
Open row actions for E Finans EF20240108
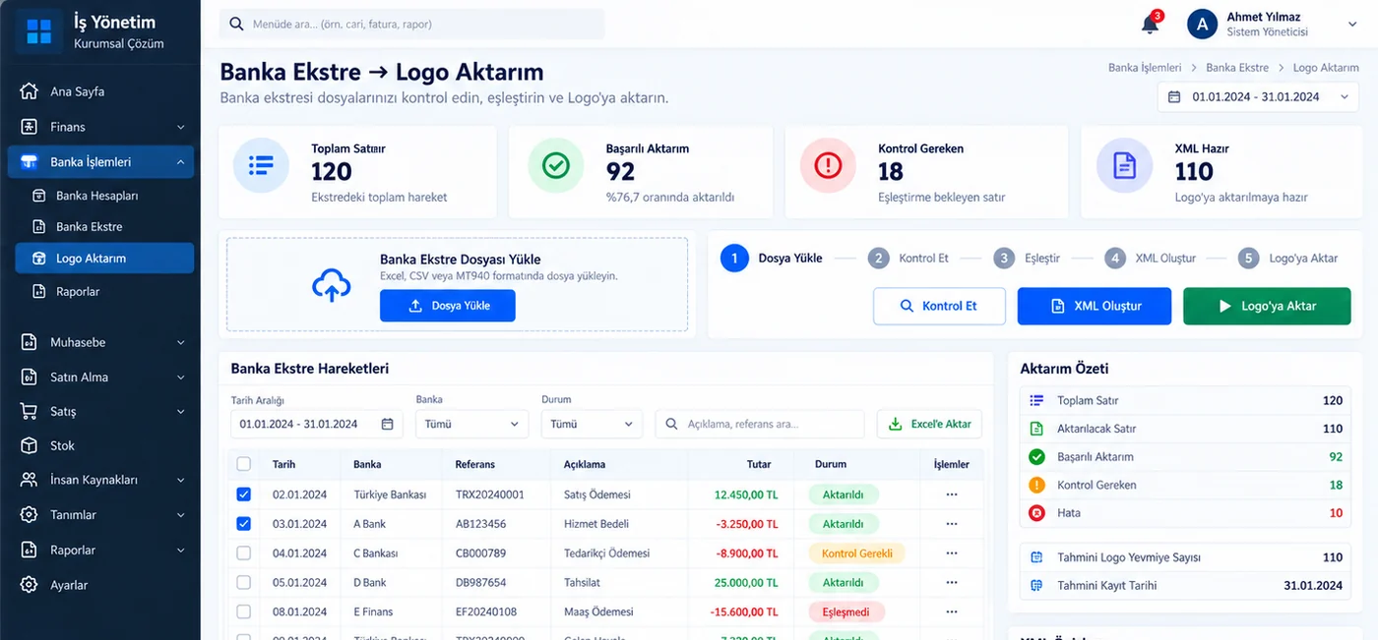(x=951, y=611)
